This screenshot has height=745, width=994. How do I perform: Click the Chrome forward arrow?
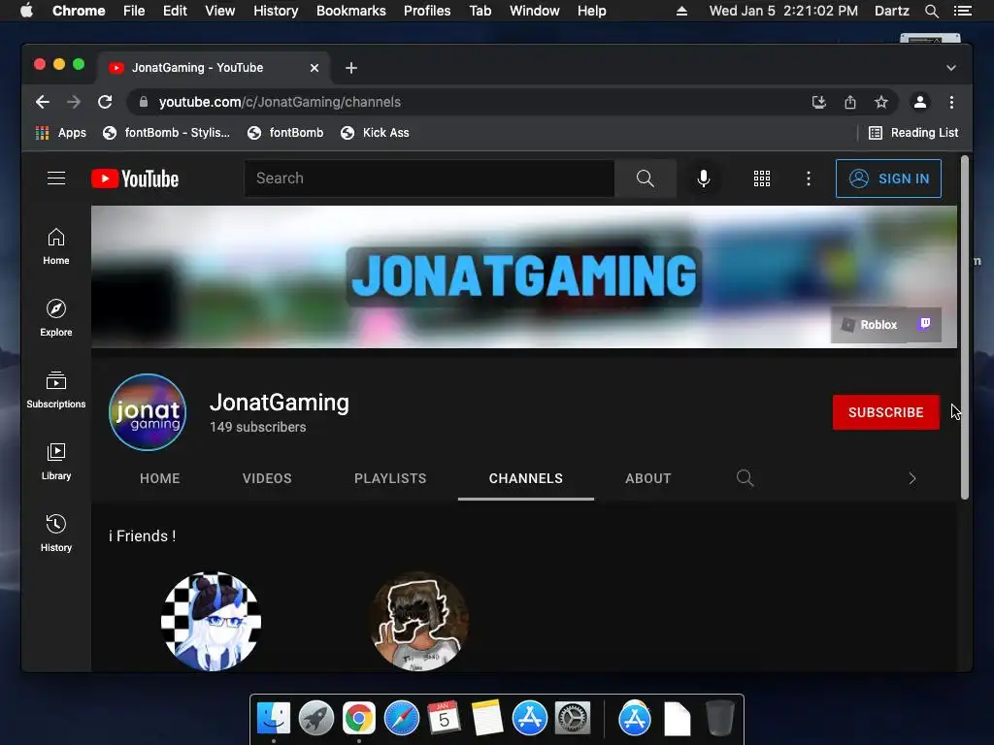(x=74, y=102)
